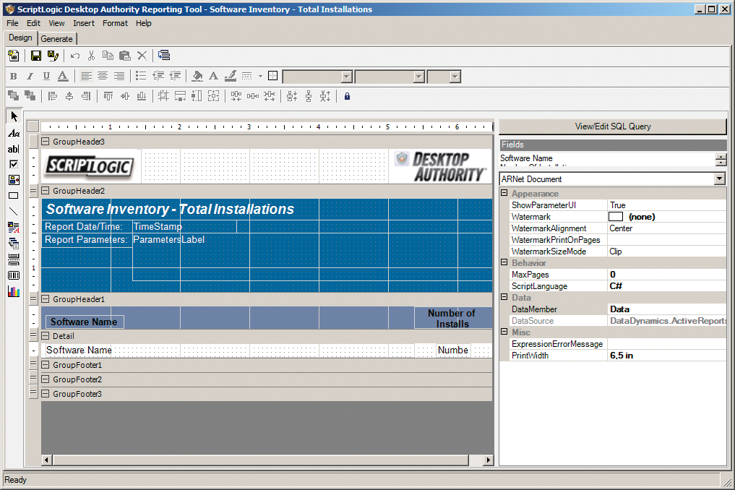Select the CheckBox tool in toolbox
This screenshot has width=735, height=490.
click(14, 164)
